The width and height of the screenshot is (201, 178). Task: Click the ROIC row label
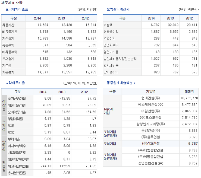11,132
